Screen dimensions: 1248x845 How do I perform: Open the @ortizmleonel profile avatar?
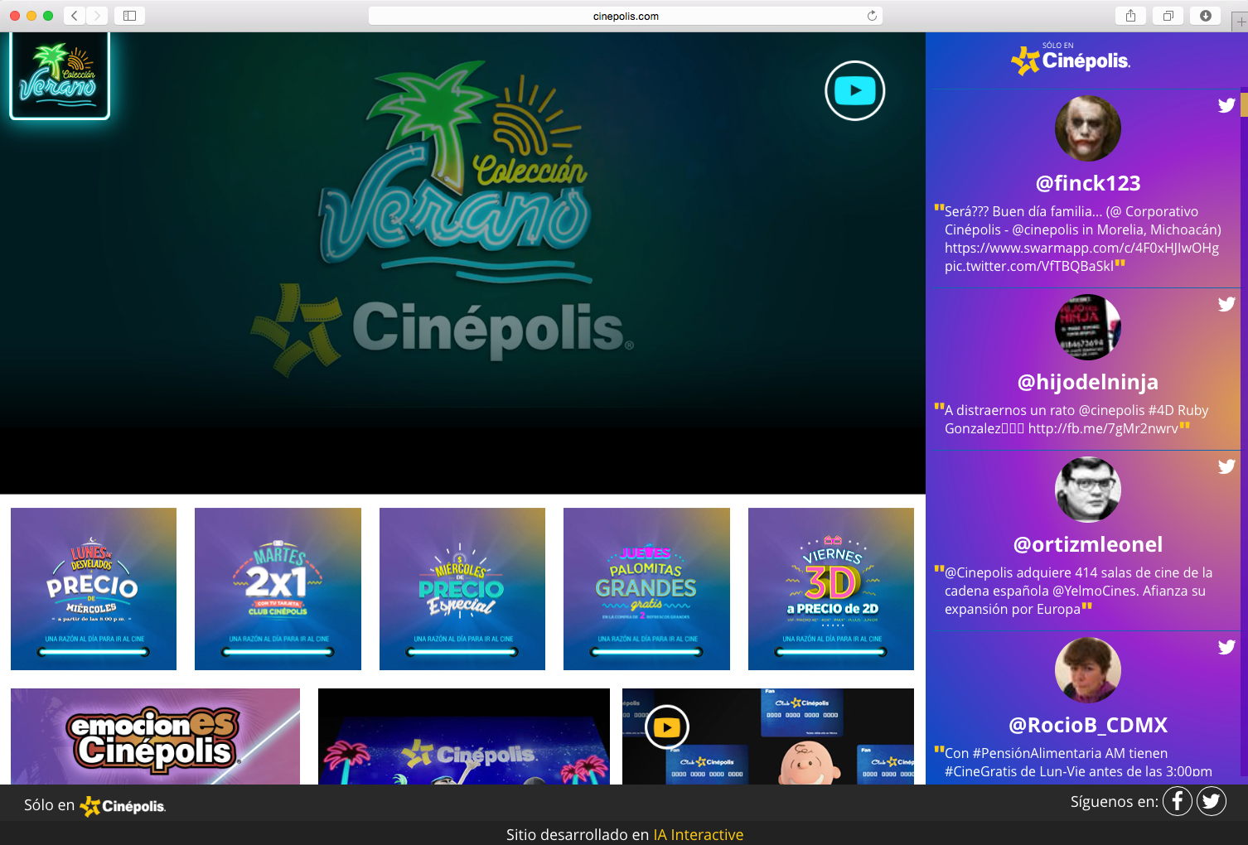click(x=1088, y=490)
